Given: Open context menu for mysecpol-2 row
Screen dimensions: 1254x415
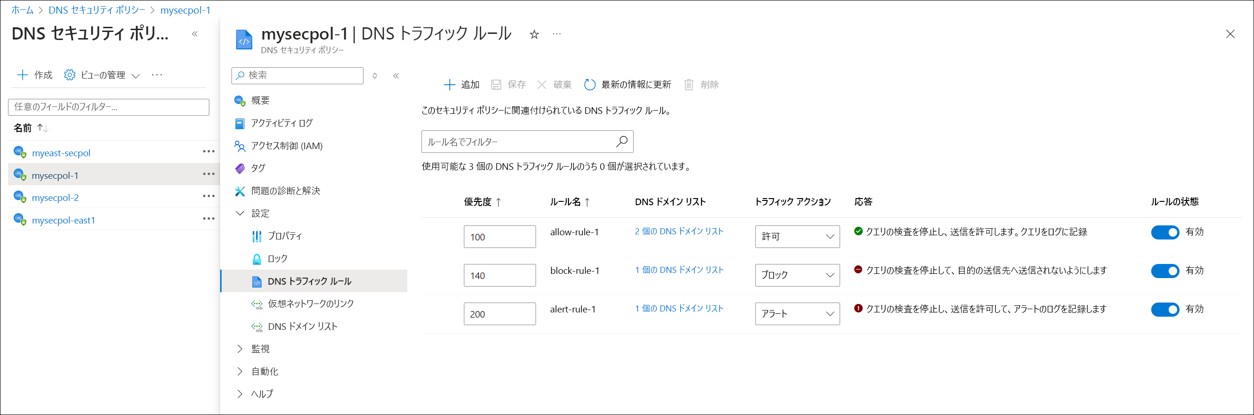Looking at the screenshot, I should (x=209, y=196).
